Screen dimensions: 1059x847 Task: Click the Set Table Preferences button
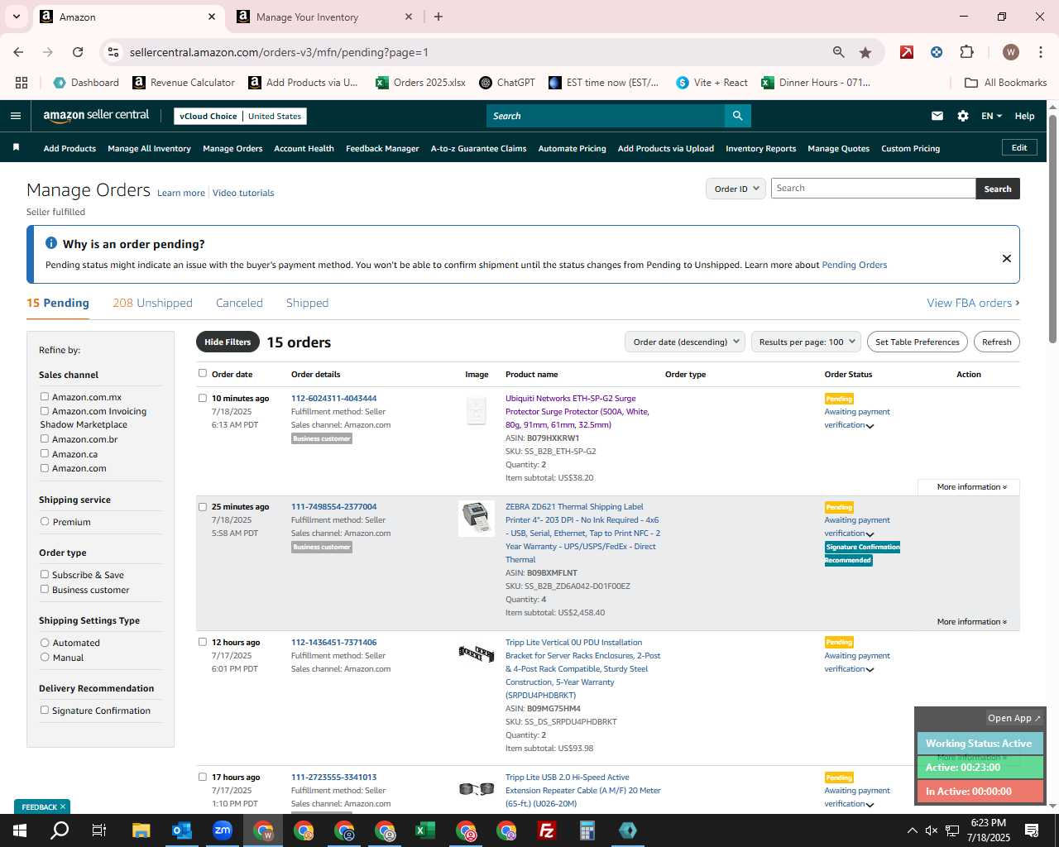pyautogui.click(x=917, y=342)
